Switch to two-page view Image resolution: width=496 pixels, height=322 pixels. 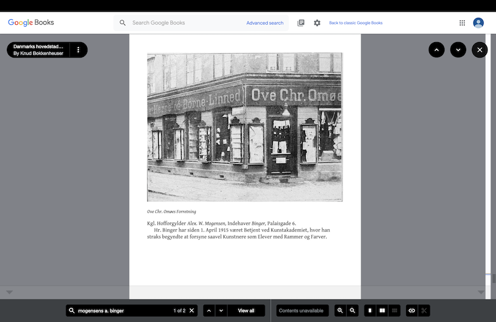[x=383, y=310]
